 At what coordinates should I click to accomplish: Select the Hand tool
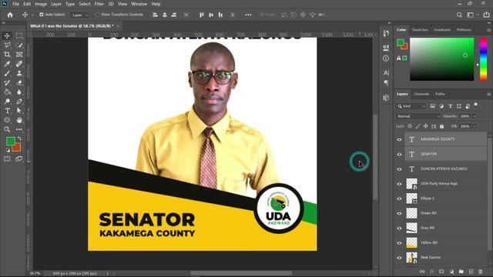coord(19,120)
